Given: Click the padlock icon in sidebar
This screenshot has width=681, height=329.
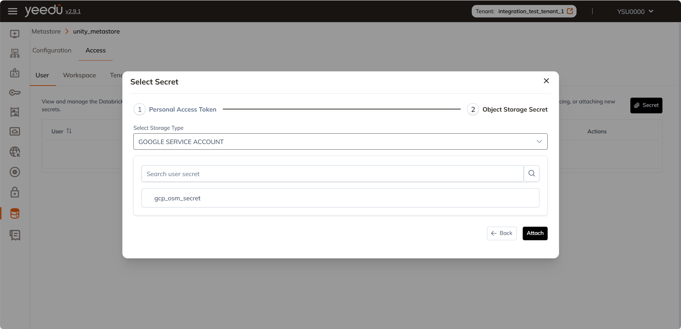Looking at the screenshot, I should (x=15, y=192).
